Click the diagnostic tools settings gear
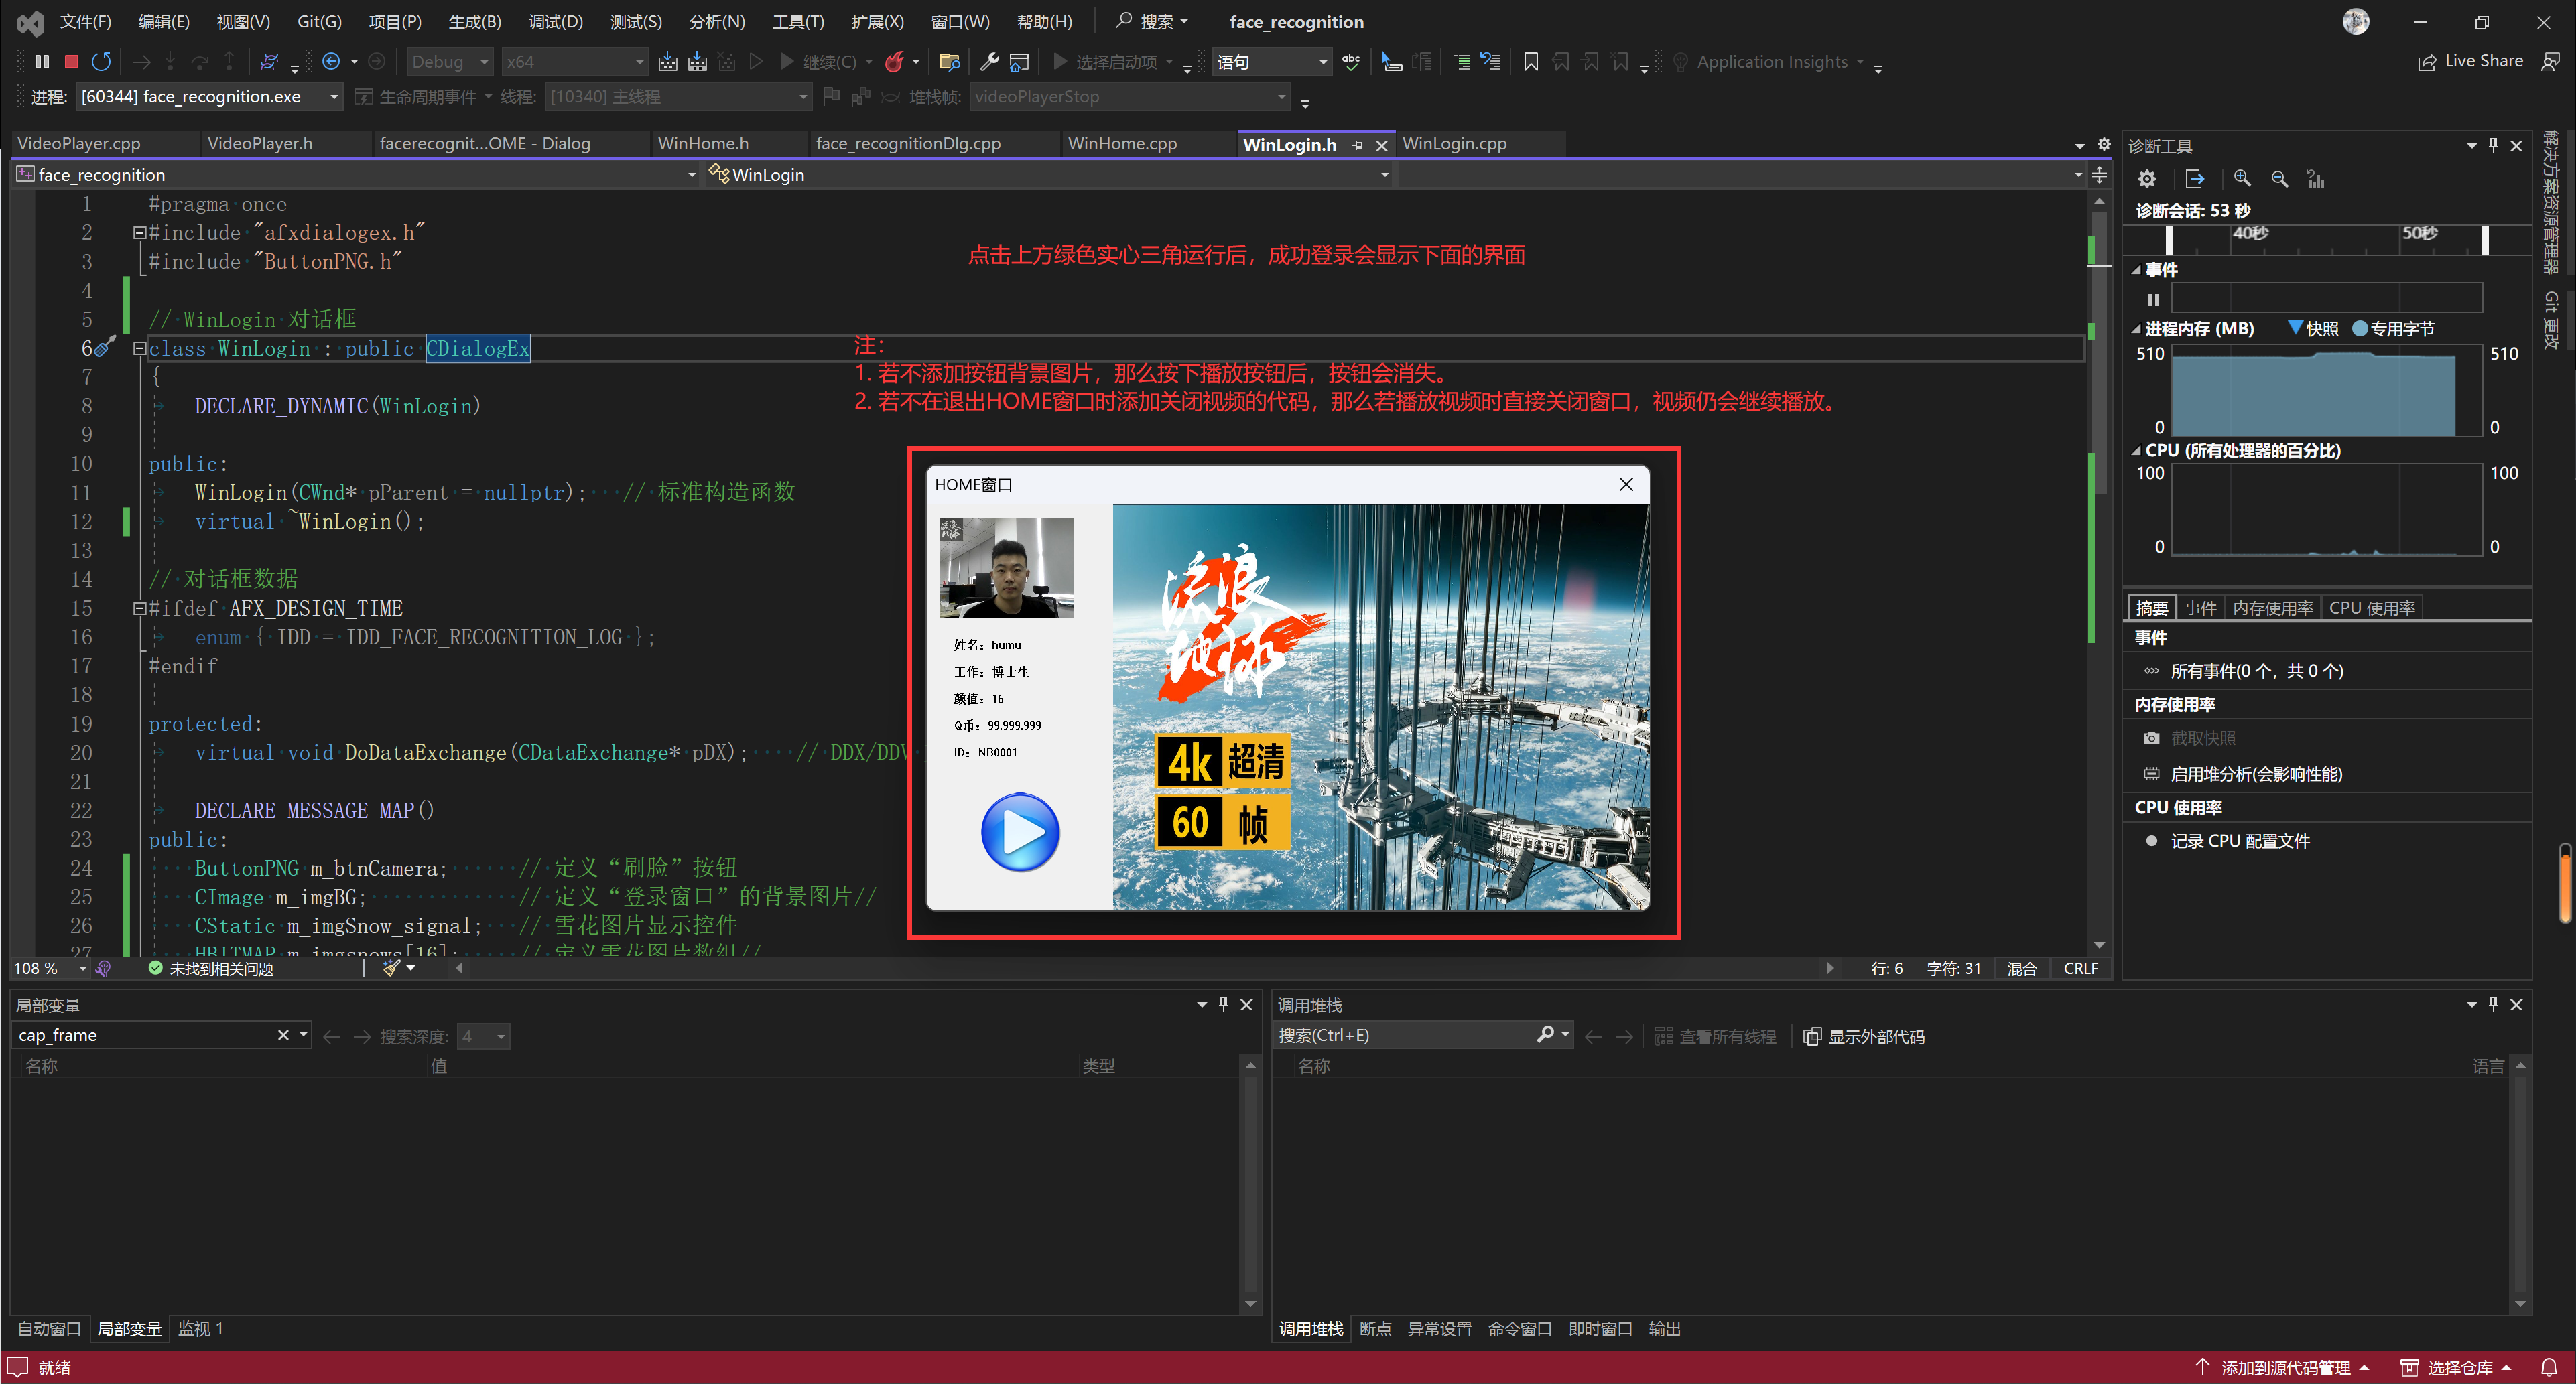Viewport: 2576px width, 1384px height. (x=2146, y=179)
